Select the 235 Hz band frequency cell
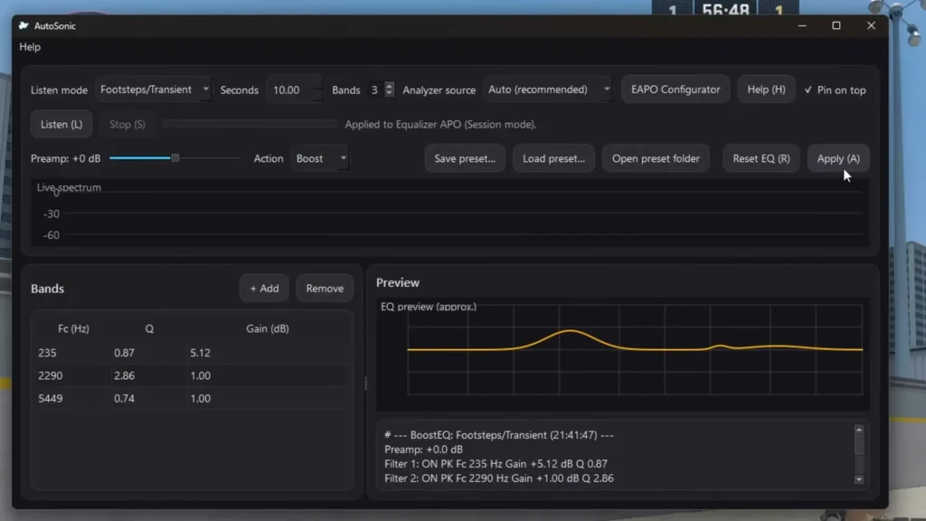The width and height of the screenshot is (926, 521). click(x=72, y=353)
